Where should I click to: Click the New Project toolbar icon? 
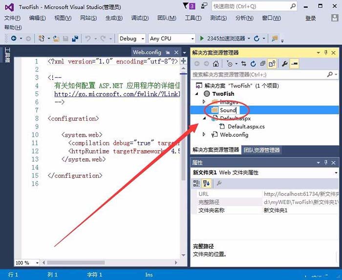[42, 39]
